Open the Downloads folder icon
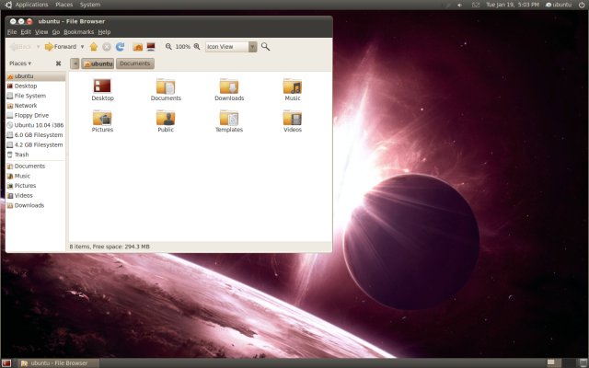The image size is (589, 368). coord(229,87)
